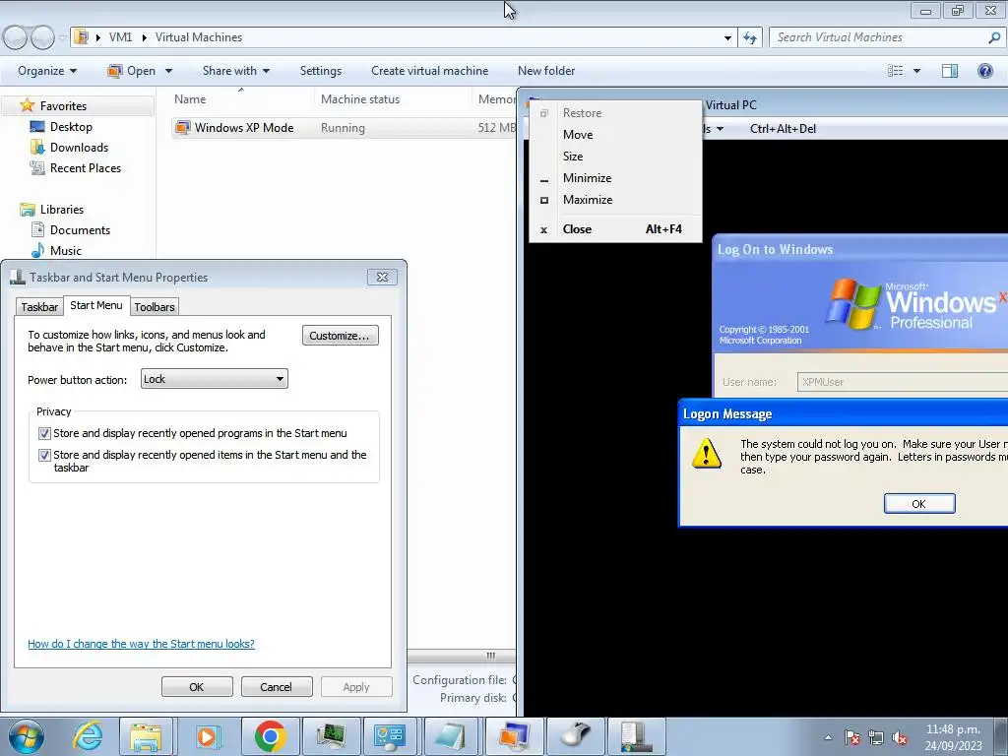Click Cancel in Taskbar Properties dialog
The width and height of the screenshot is (1008, 756).
(x=276, y=686)
